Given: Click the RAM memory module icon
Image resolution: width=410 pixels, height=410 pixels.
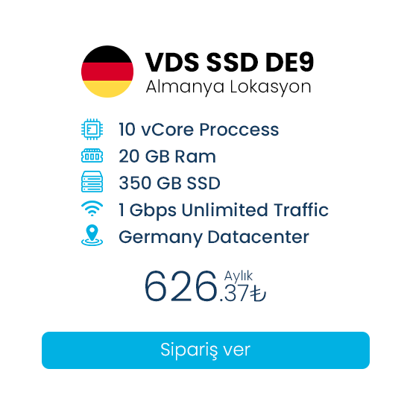Looking at the screenshot, I should point(92,156).
